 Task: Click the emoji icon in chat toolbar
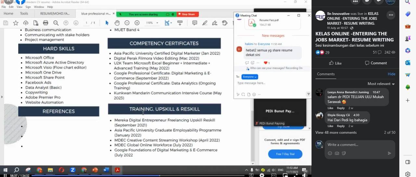[254, 95]
